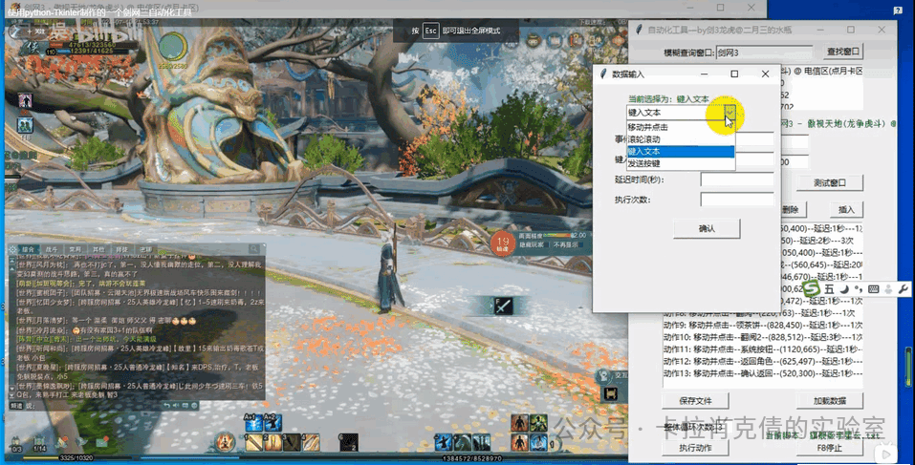Open Sogou soft keyboard icon
The width and height of the screenshot is (915, 465).
coord(873,288)
